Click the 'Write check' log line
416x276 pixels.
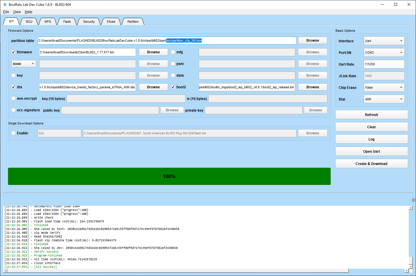29,218
